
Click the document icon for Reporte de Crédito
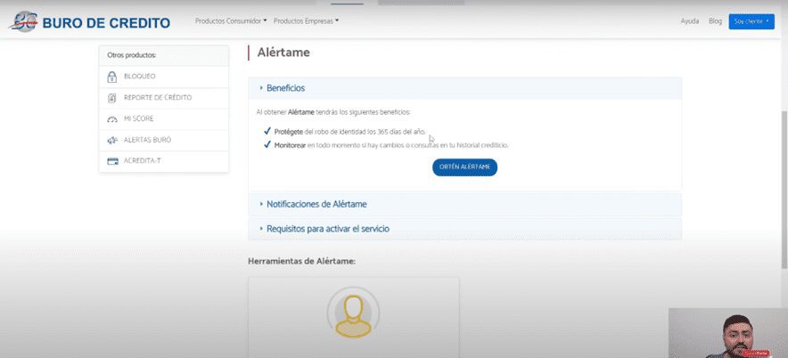click(x=112, y=98)
